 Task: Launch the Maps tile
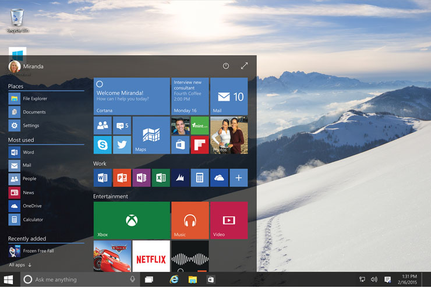pos(151,135)
